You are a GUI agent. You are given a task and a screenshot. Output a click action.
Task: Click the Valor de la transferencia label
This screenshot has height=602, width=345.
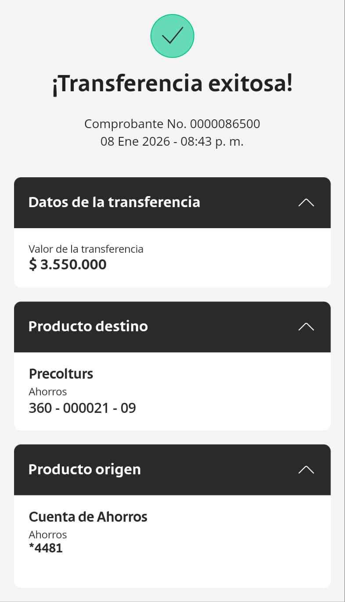(x=86, y=249)
